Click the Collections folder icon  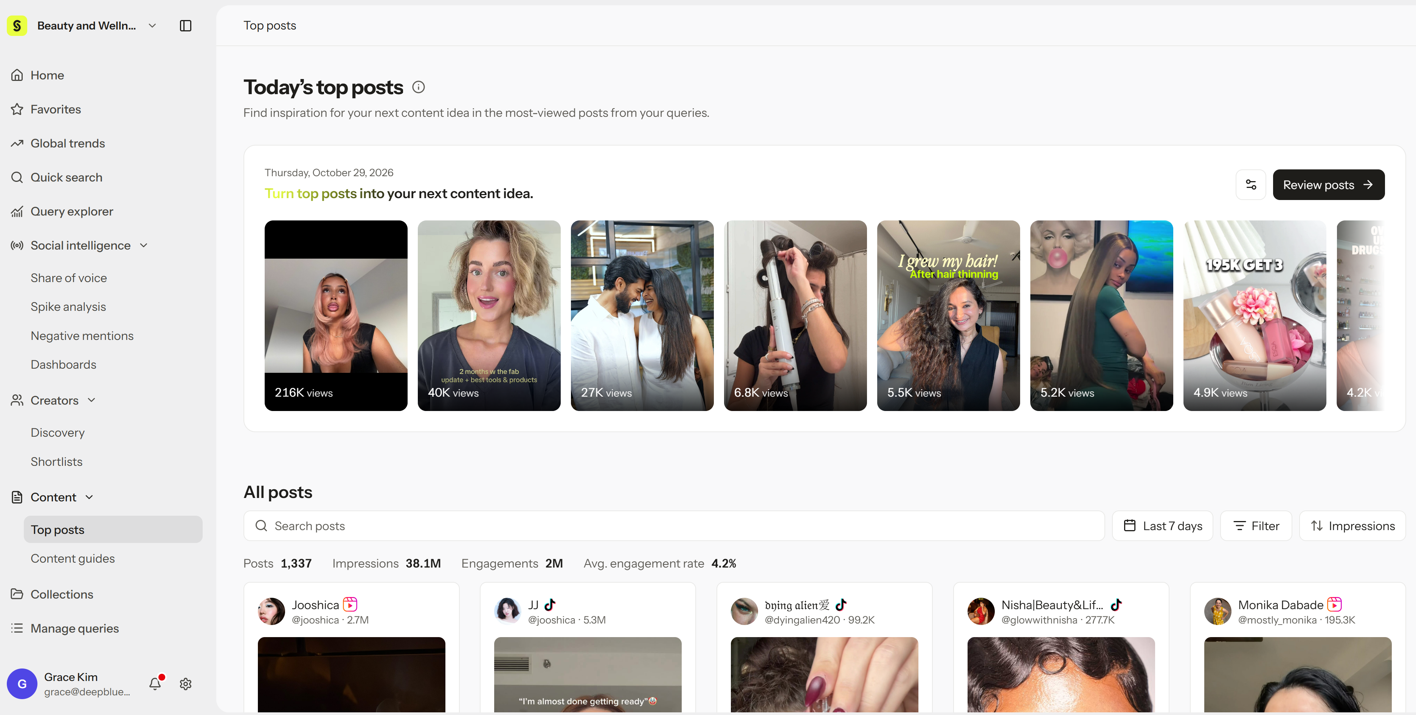[17, 594]
